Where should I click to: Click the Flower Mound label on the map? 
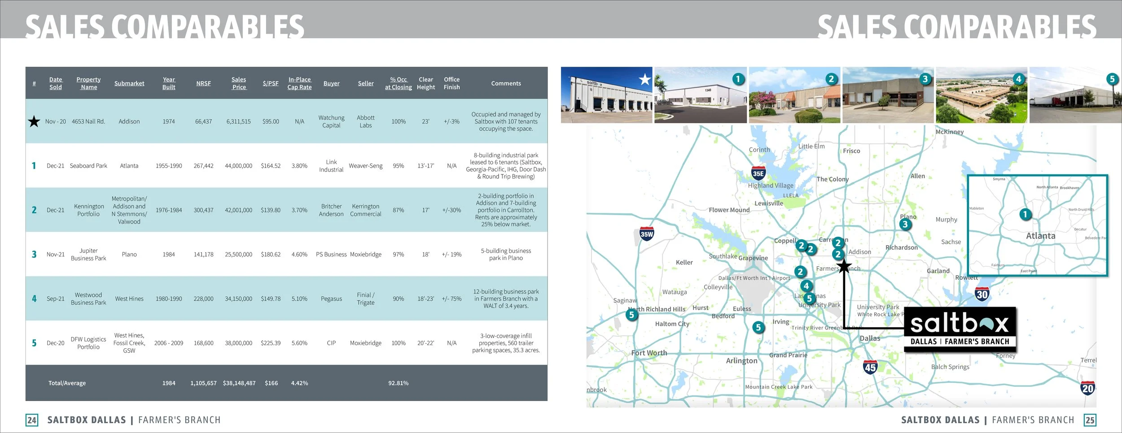click(x=729, y=210)
